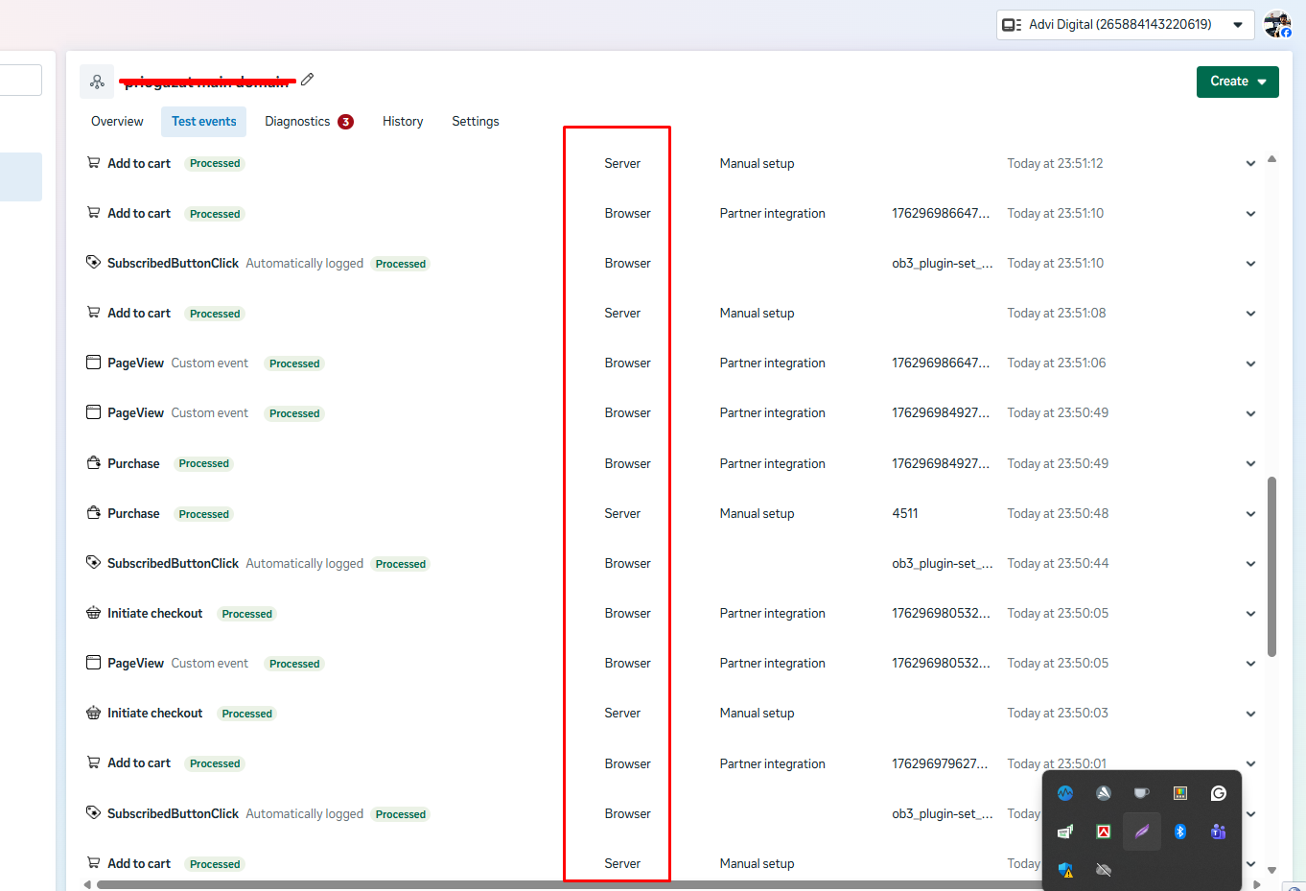The image size is (1306, 891).
Task: Open the green Create dropdown button
Action: (x=1237, y=82)
